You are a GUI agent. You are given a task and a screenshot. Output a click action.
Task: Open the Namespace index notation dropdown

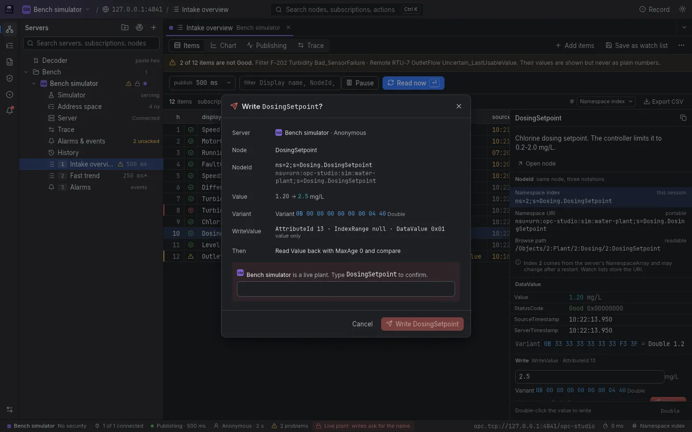607,102
